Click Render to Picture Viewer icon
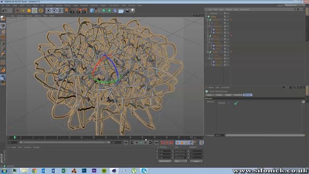Viewport: 309px width, 174px height. (x=79, y=11)
